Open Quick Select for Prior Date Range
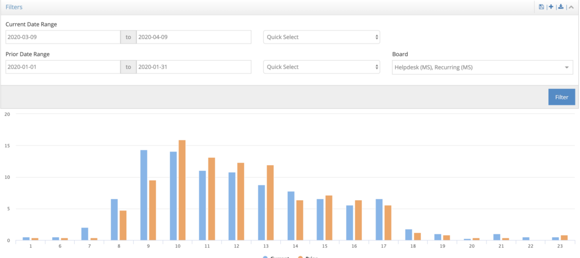580x258 pixels. 321,67
